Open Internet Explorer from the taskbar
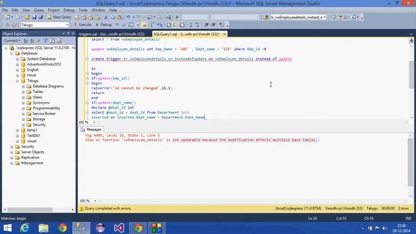This screenshot has width=416, height=234. tap(25, 228)
